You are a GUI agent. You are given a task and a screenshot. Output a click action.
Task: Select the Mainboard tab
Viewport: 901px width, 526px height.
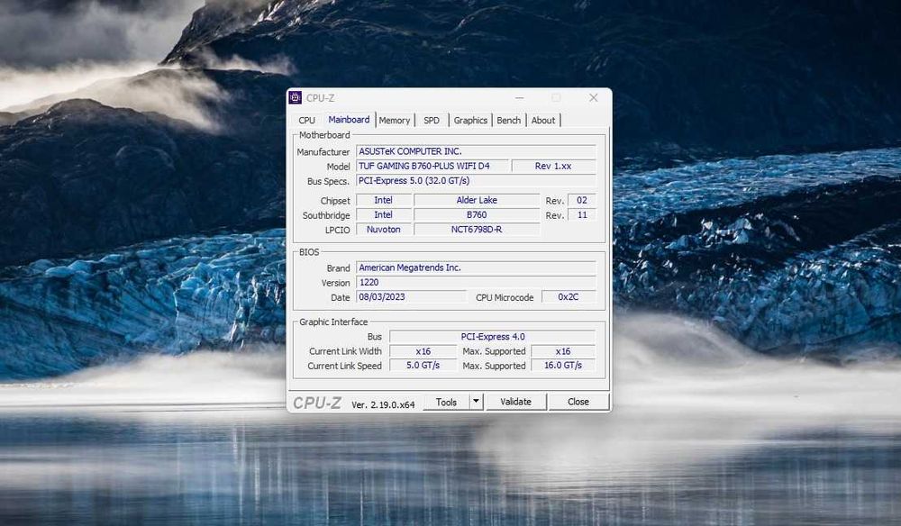pyautogui.click(x=349, y=120)
